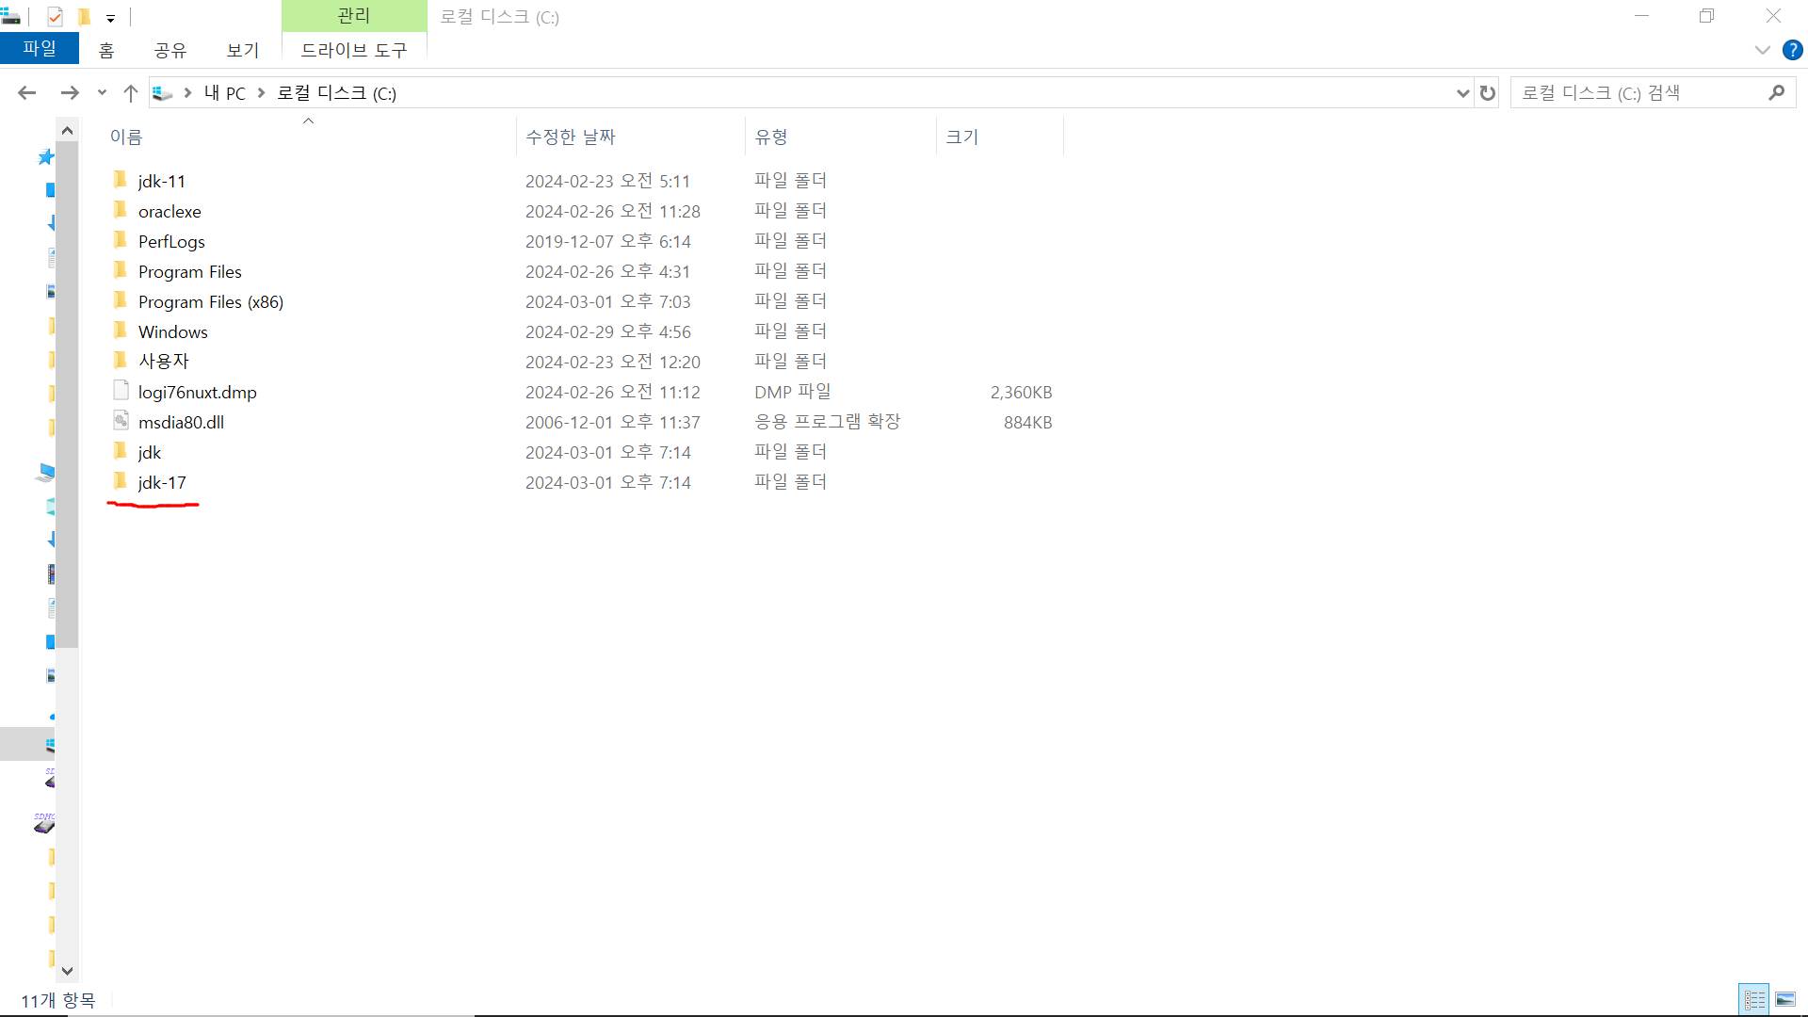
Task: Click the Back navigation arrow
Action: [x=26, y=92]
